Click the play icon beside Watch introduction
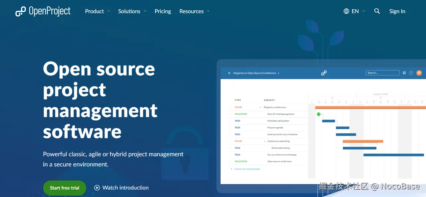 [97, 188]
